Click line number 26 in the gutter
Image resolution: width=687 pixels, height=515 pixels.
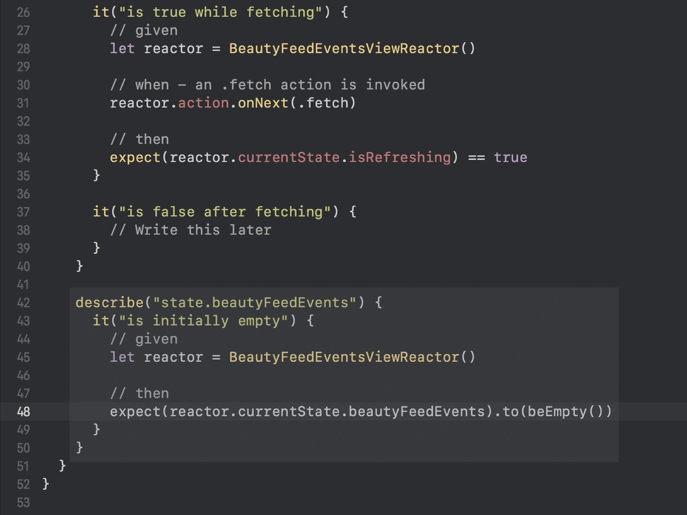(x=23, y=12)
